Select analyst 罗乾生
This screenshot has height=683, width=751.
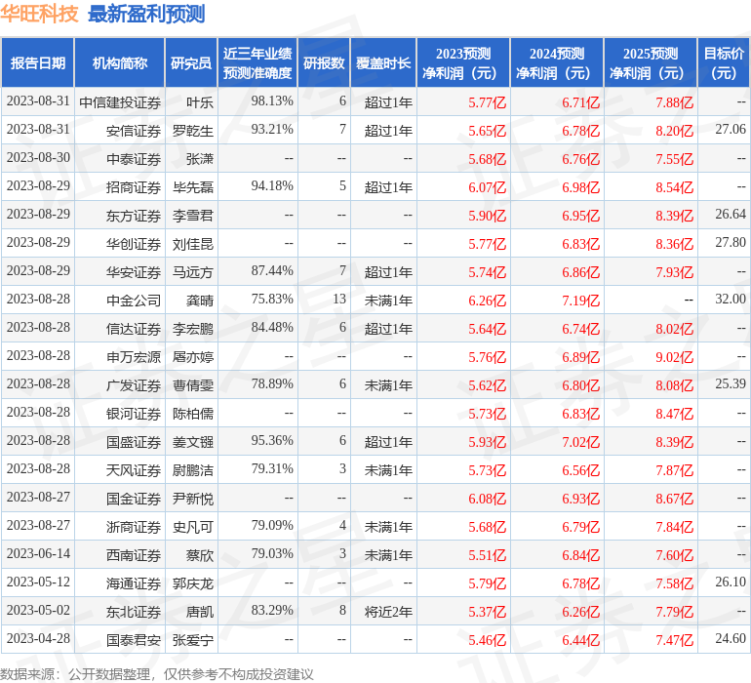pyautogui.click(x=193, y=131)
